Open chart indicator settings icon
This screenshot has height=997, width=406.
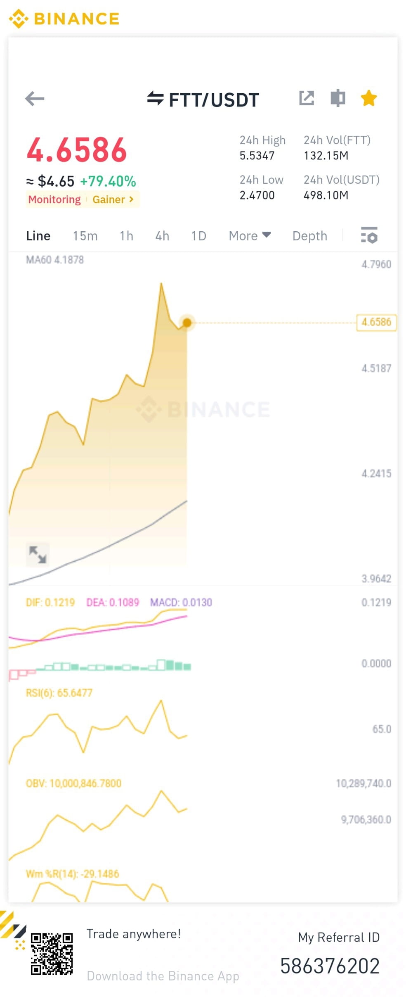[x=369, y=235]
